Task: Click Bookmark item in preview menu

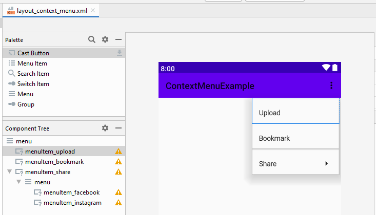Action: [x=295, y=137]
